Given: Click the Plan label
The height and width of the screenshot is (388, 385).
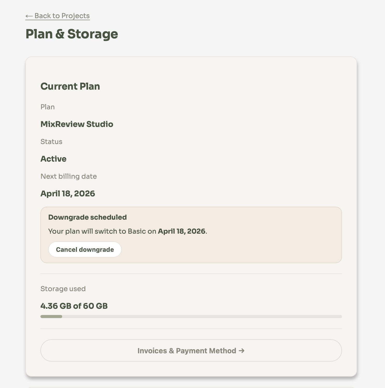Looking at the screenshot, I should point(47,107).
